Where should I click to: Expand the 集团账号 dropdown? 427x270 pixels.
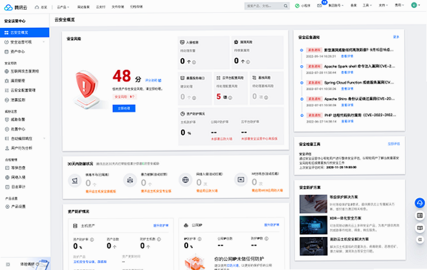click(336, 5)
